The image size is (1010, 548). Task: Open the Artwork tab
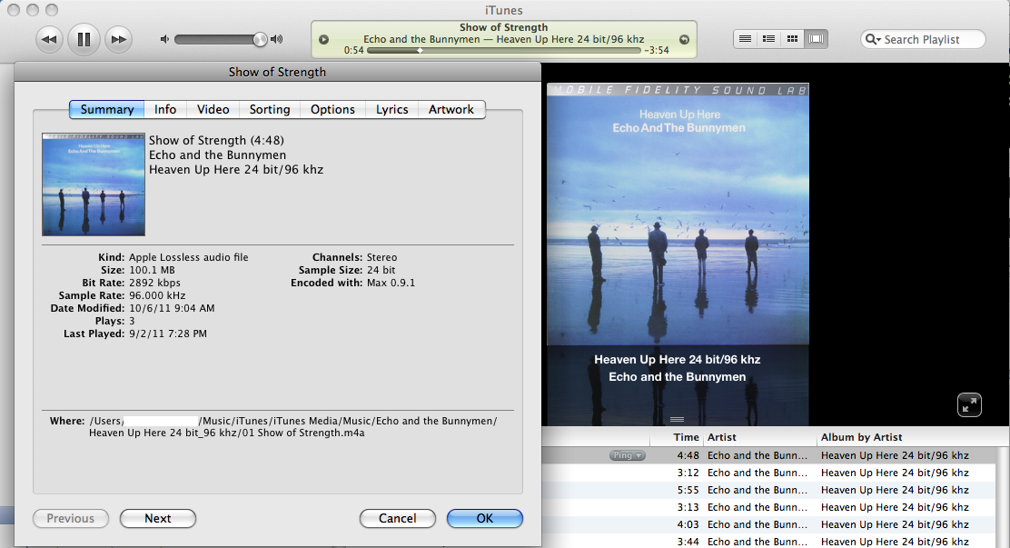(x=451, y=110)
